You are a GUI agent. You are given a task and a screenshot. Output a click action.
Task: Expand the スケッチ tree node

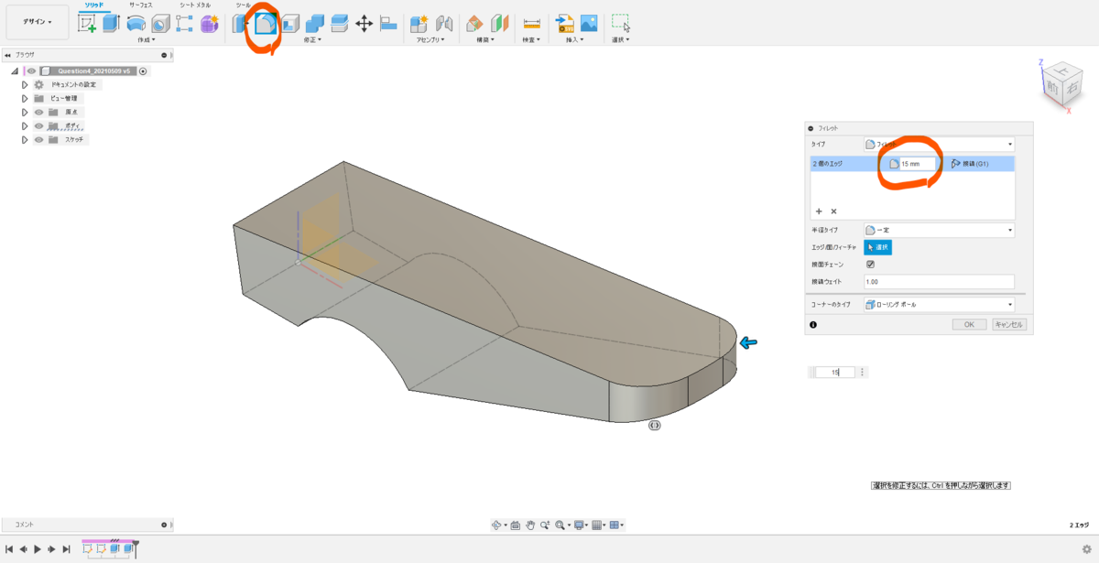(x=25, y=139)
